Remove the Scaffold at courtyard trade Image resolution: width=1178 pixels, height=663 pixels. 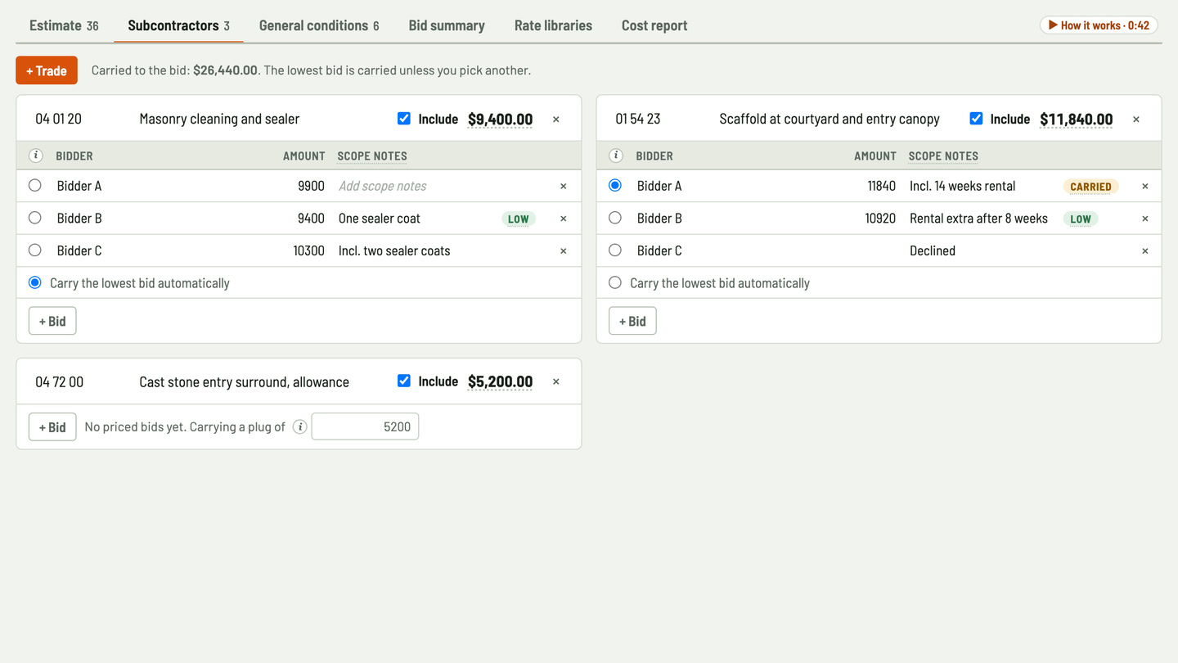point(1136,120)
